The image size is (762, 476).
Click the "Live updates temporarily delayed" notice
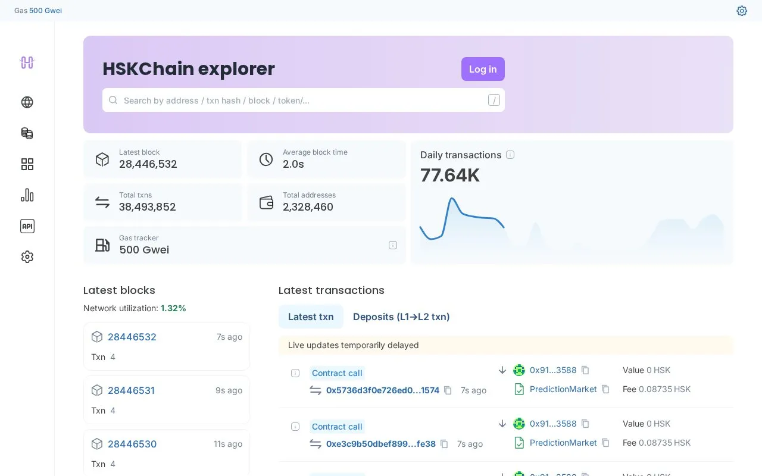coord(506,345)
